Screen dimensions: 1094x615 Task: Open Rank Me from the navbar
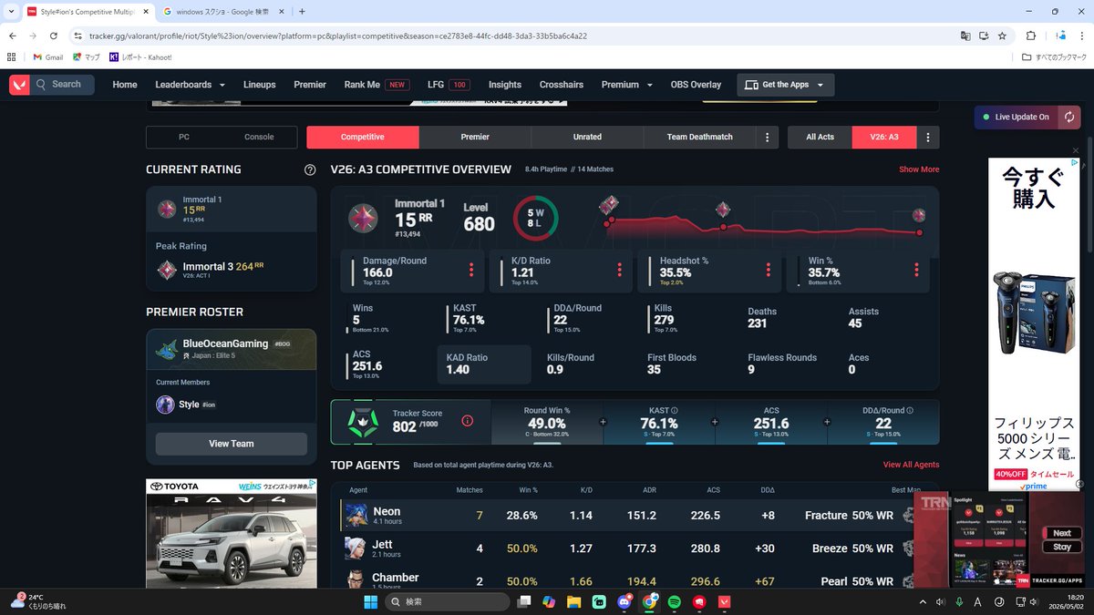point(377,85)
